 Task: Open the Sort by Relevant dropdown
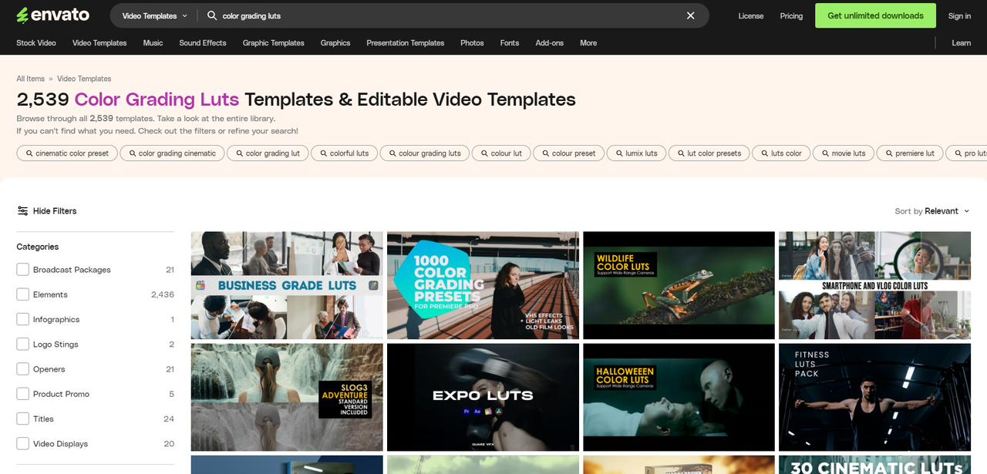pos(932,211)
